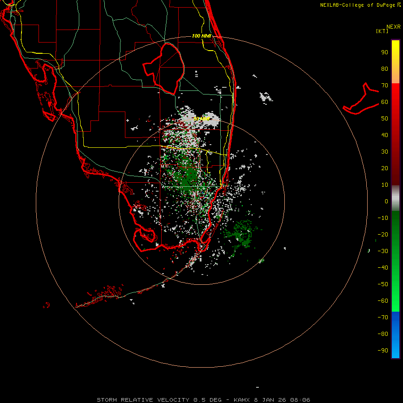
Task: Click the NEXR label above color bar
Action: point(394,27)
